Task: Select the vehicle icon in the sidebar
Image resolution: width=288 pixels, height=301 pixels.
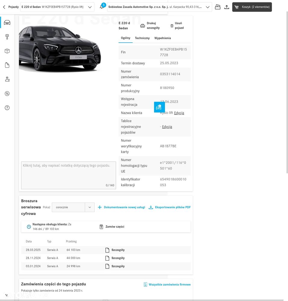Action: point(7,23)
